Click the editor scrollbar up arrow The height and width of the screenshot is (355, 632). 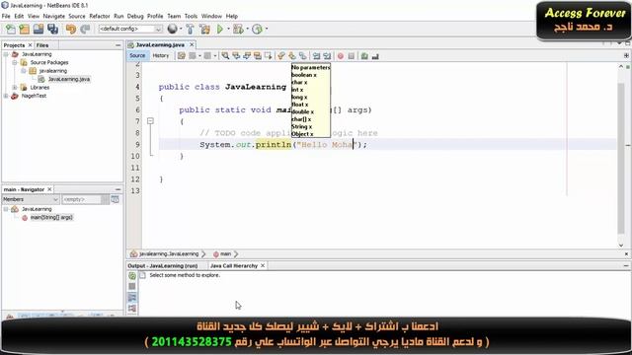621,66
